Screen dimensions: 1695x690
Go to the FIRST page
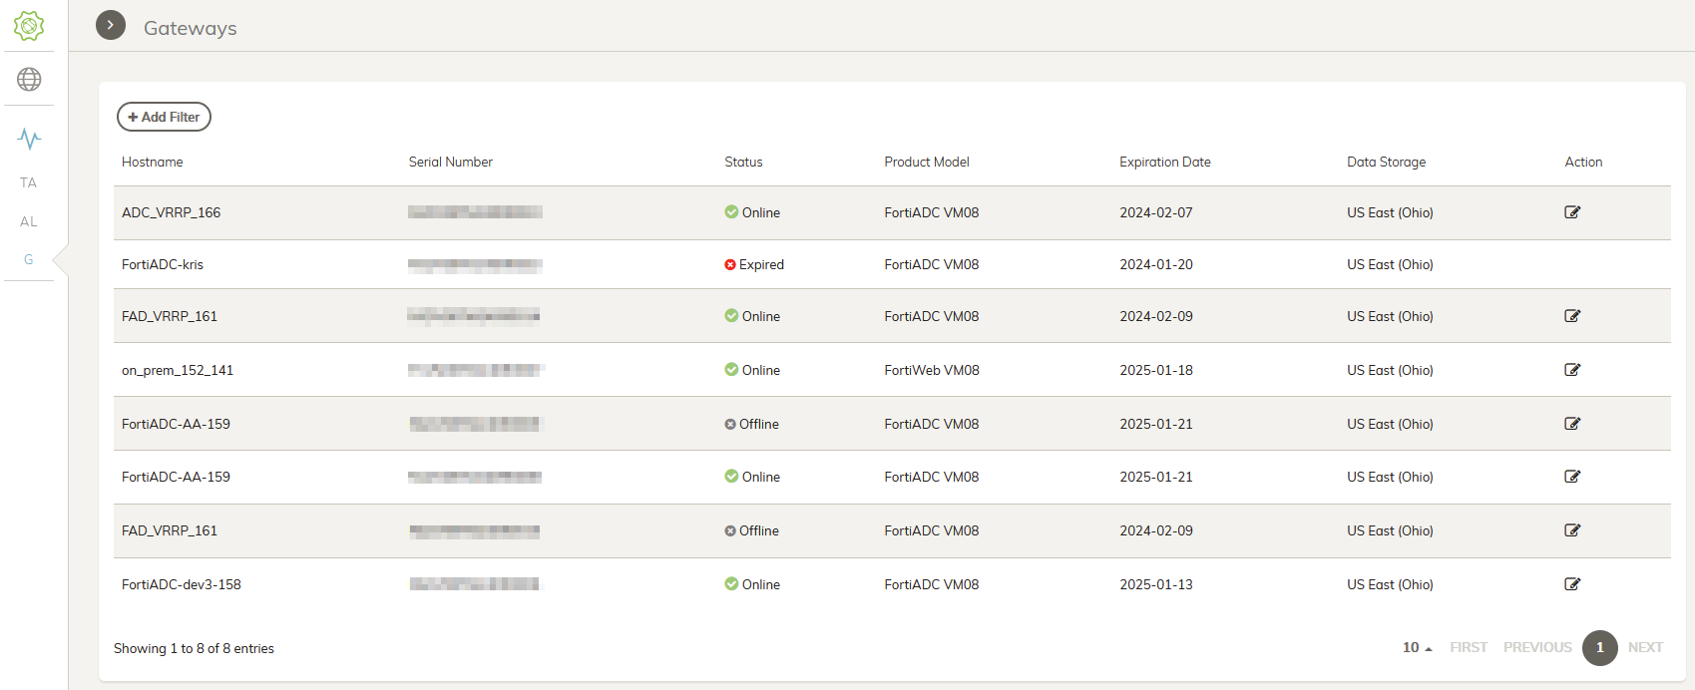1469,647
